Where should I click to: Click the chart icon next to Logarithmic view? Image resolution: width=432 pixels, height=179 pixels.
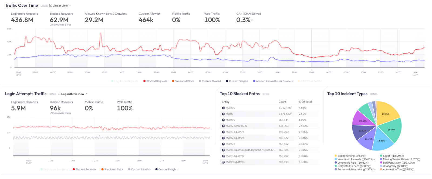click(x=59, y=94)
